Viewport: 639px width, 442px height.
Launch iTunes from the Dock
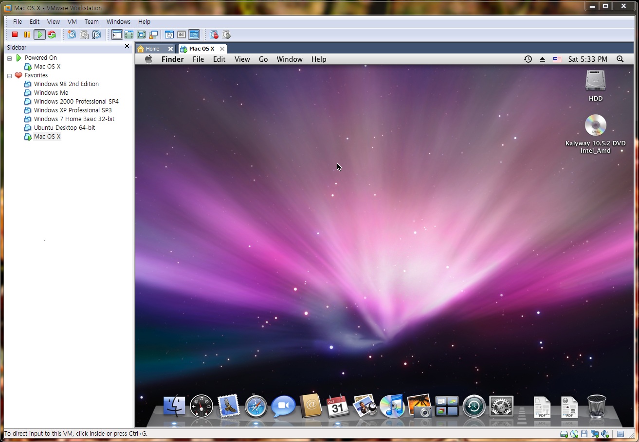[392, 406]
